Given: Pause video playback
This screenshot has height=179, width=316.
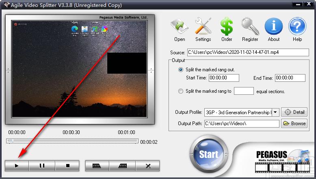Looking at the screenshot, I should (42, 166).
